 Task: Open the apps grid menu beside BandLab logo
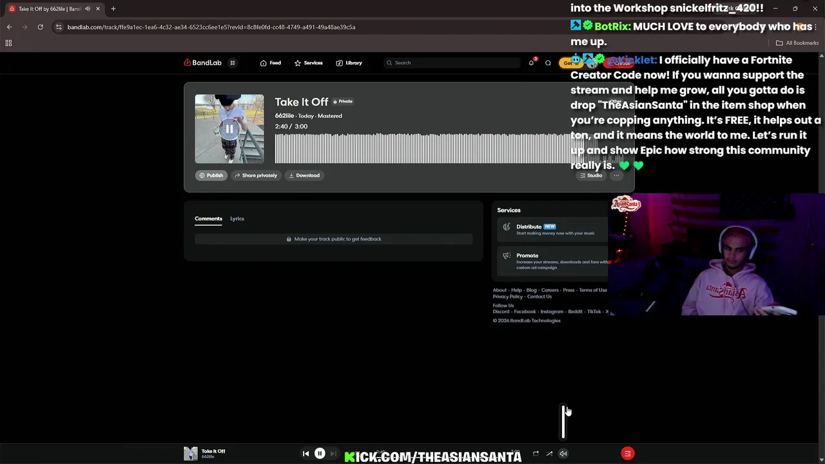[x=232, y=63]
